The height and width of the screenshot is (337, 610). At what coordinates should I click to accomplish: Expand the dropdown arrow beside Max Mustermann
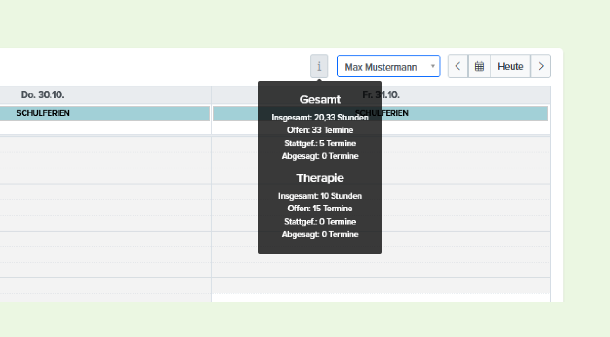tap(433, 66)
